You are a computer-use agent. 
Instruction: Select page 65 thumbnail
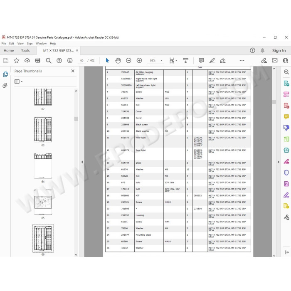43,202
